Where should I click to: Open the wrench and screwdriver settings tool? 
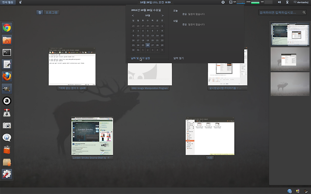pos(7,174)
